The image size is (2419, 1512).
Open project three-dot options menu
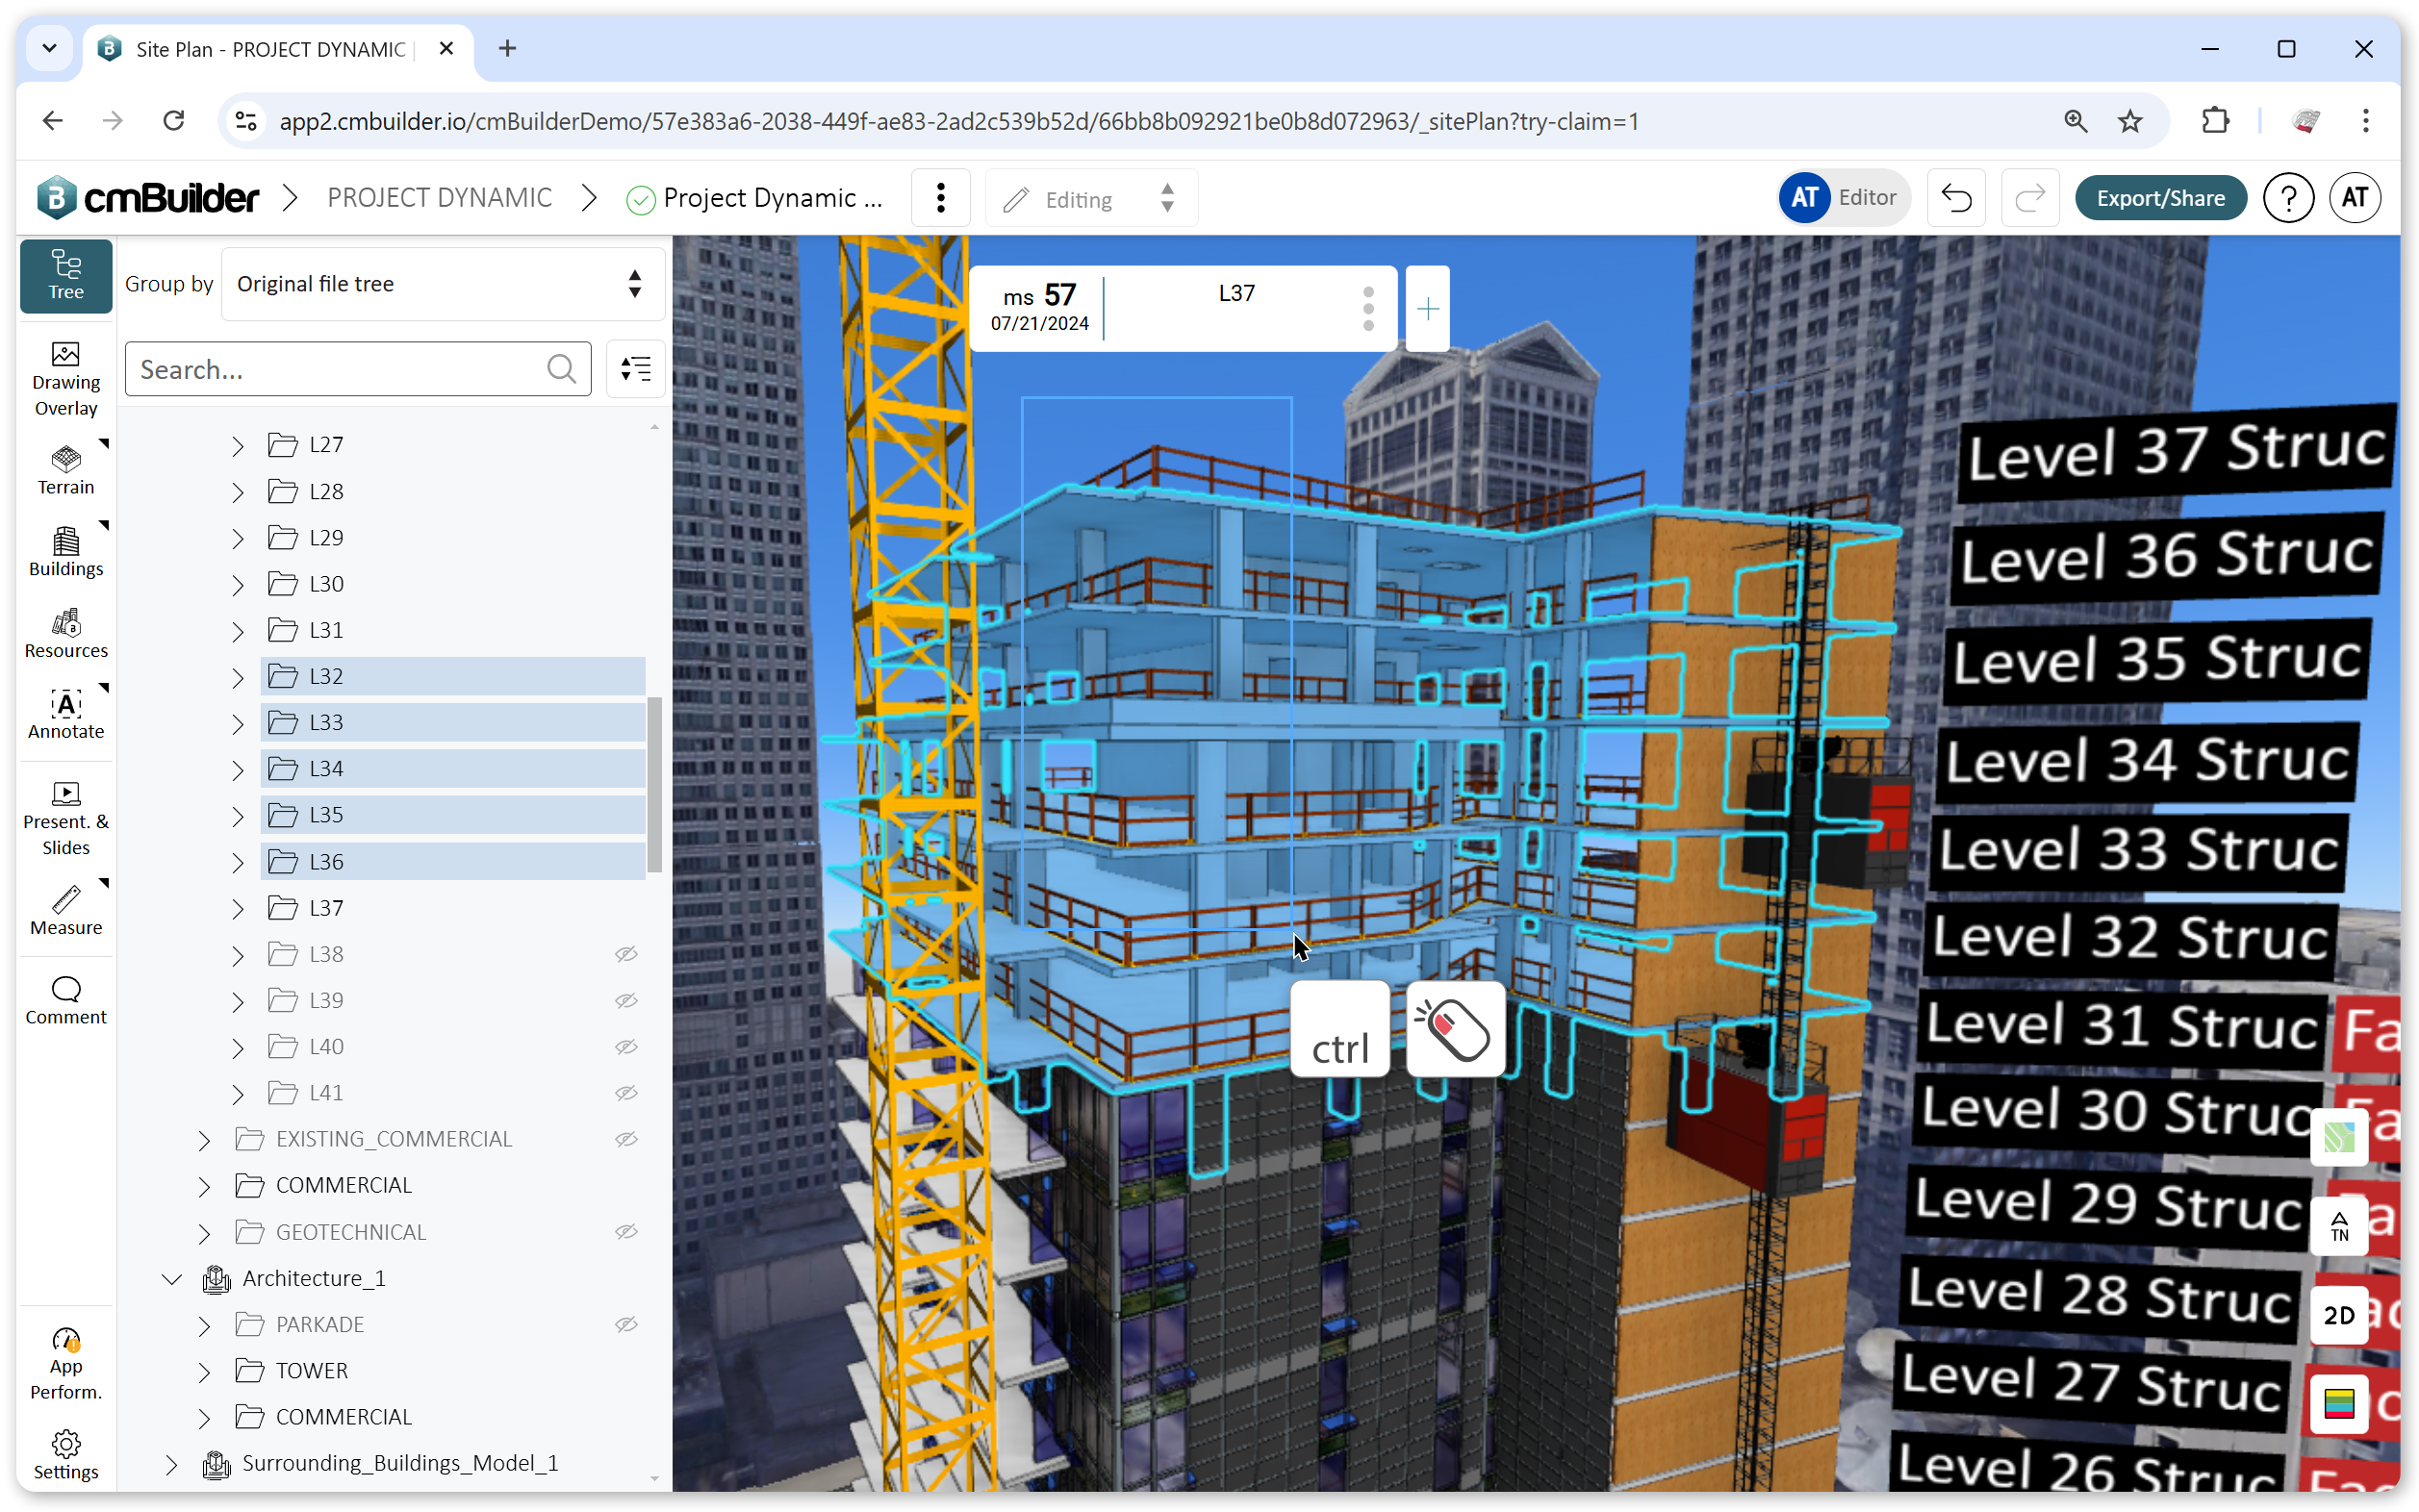point(940,198)
